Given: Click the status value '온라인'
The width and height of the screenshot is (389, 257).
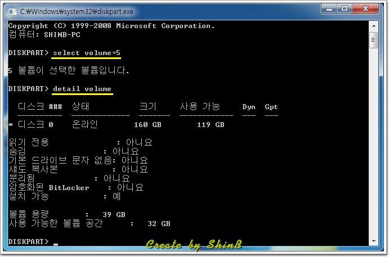Looking at the screenshot, I should coord(84,124).
